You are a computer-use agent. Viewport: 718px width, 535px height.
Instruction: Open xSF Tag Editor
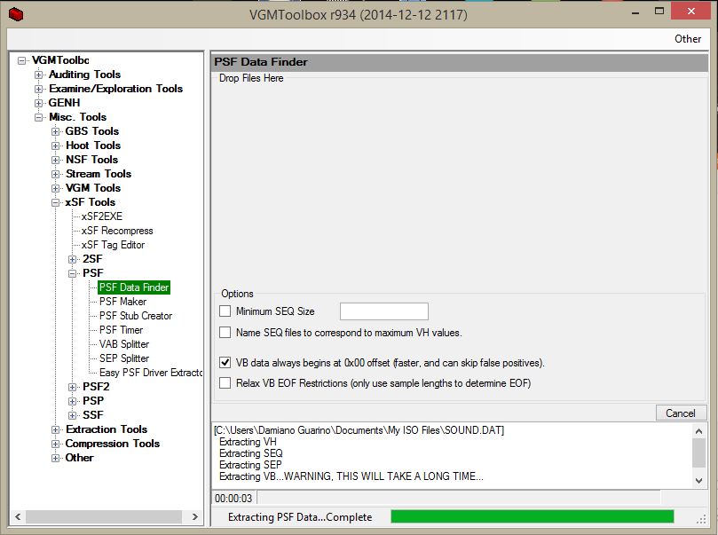113,245
